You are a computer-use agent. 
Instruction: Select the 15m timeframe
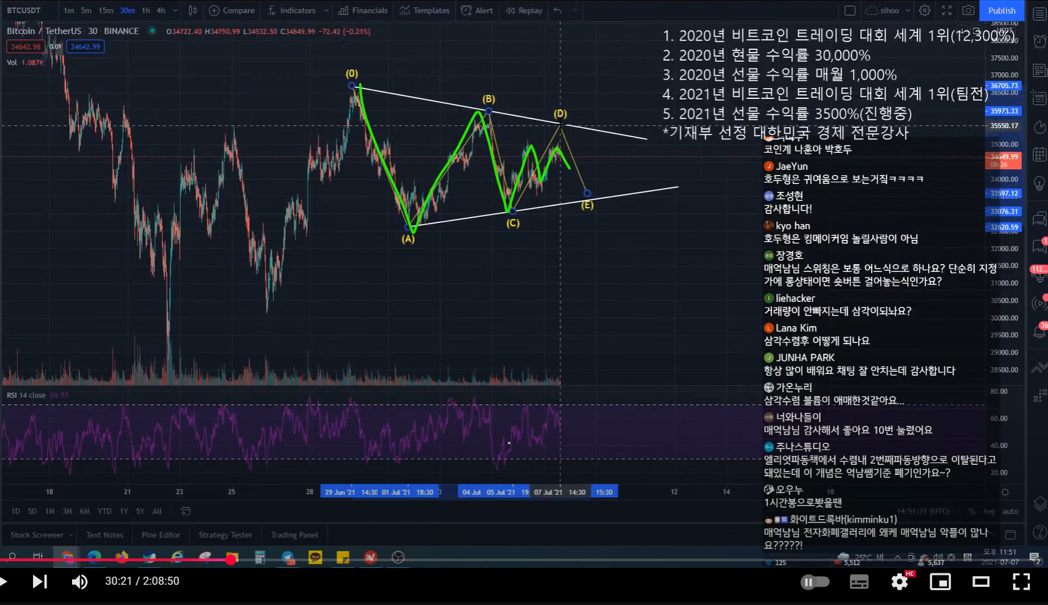tap(106, 10)
